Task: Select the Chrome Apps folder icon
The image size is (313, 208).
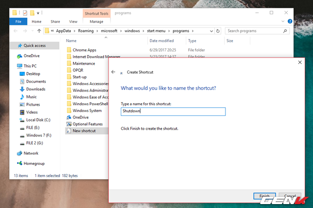Action: tap(69, 50)
